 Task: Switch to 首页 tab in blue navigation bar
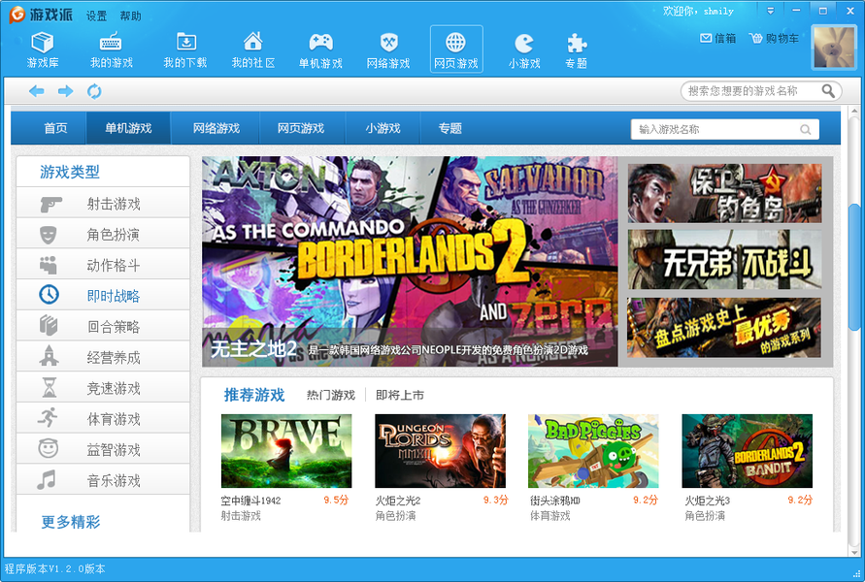(x=55, y=128)
